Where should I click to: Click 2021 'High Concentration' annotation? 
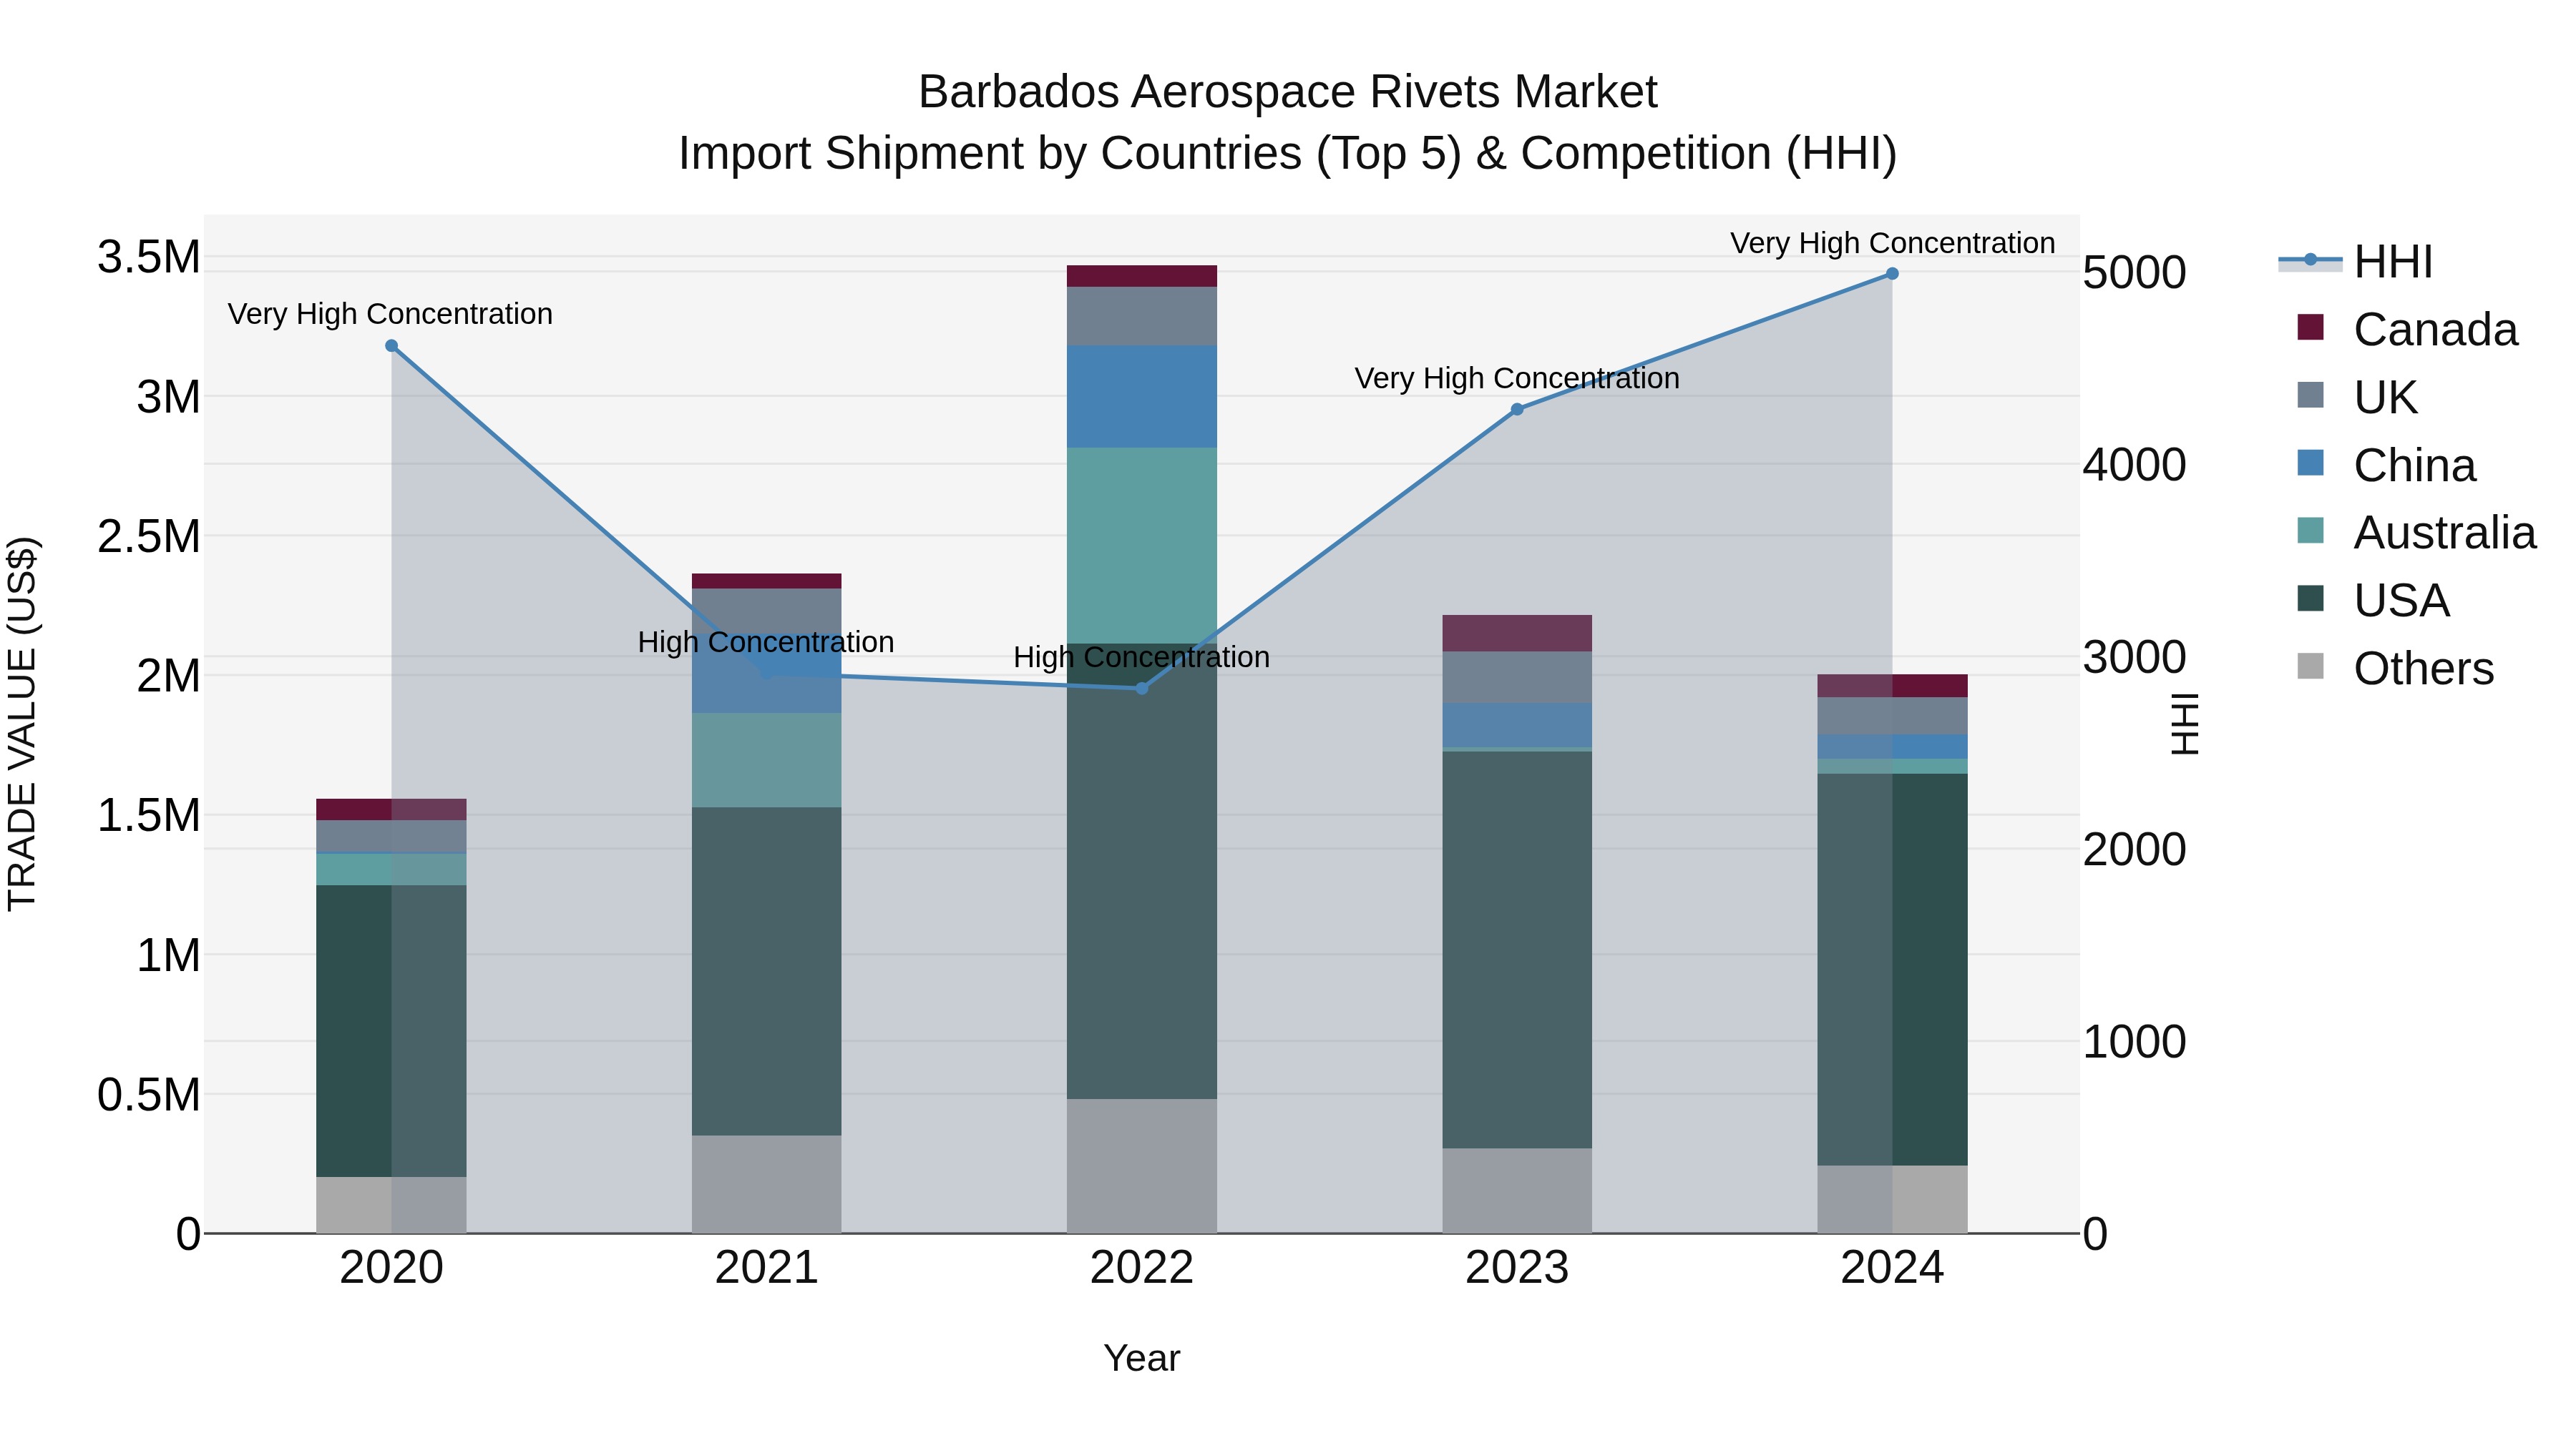[x=766, y=641]
